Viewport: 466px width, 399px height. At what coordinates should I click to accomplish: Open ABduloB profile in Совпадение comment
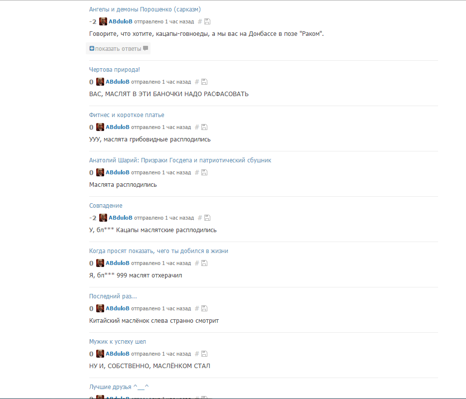click(x=121, y=218)
